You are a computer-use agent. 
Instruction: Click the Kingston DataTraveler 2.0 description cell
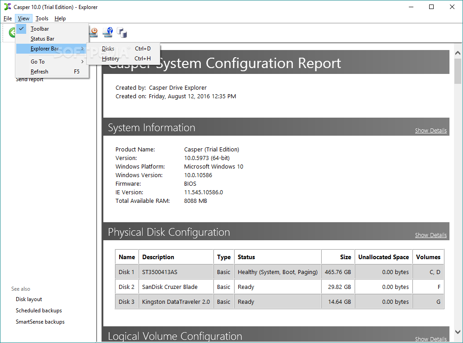pos(176,302)
